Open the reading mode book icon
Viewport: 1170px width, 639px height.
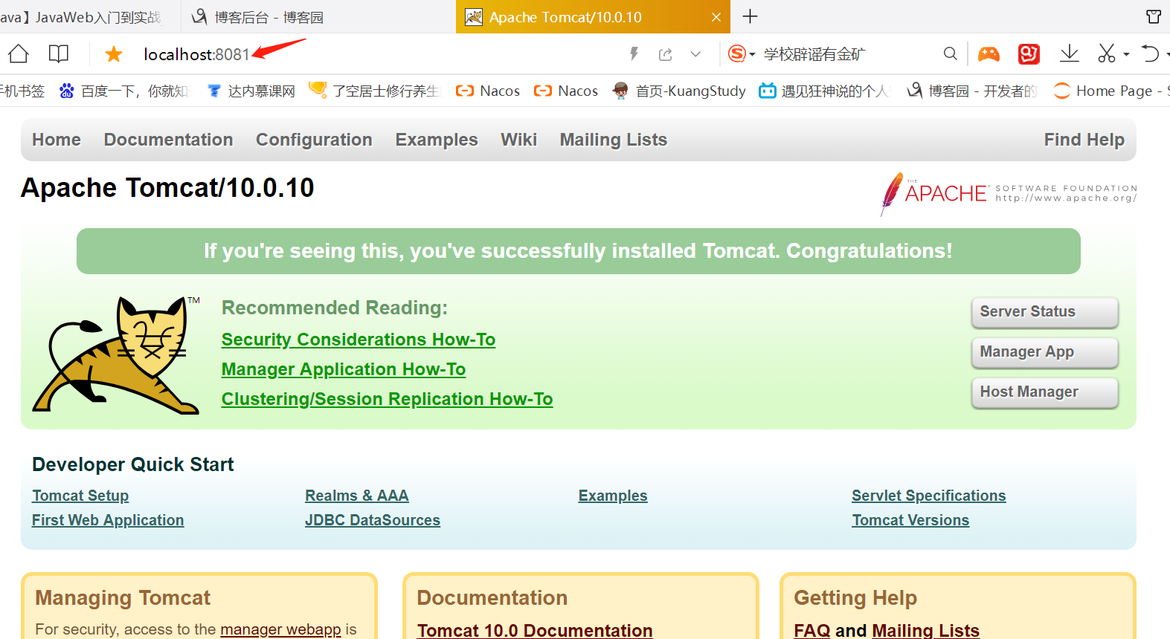[x=59, y=53]
